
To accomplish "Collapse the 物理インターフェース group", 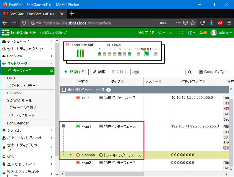I will coord(64,90).
